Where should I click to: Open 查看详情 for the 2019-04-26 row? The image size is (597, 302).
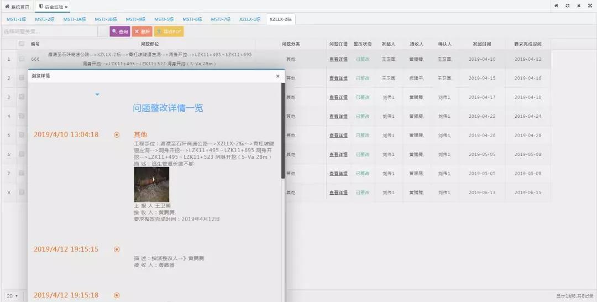pos(338,135)
